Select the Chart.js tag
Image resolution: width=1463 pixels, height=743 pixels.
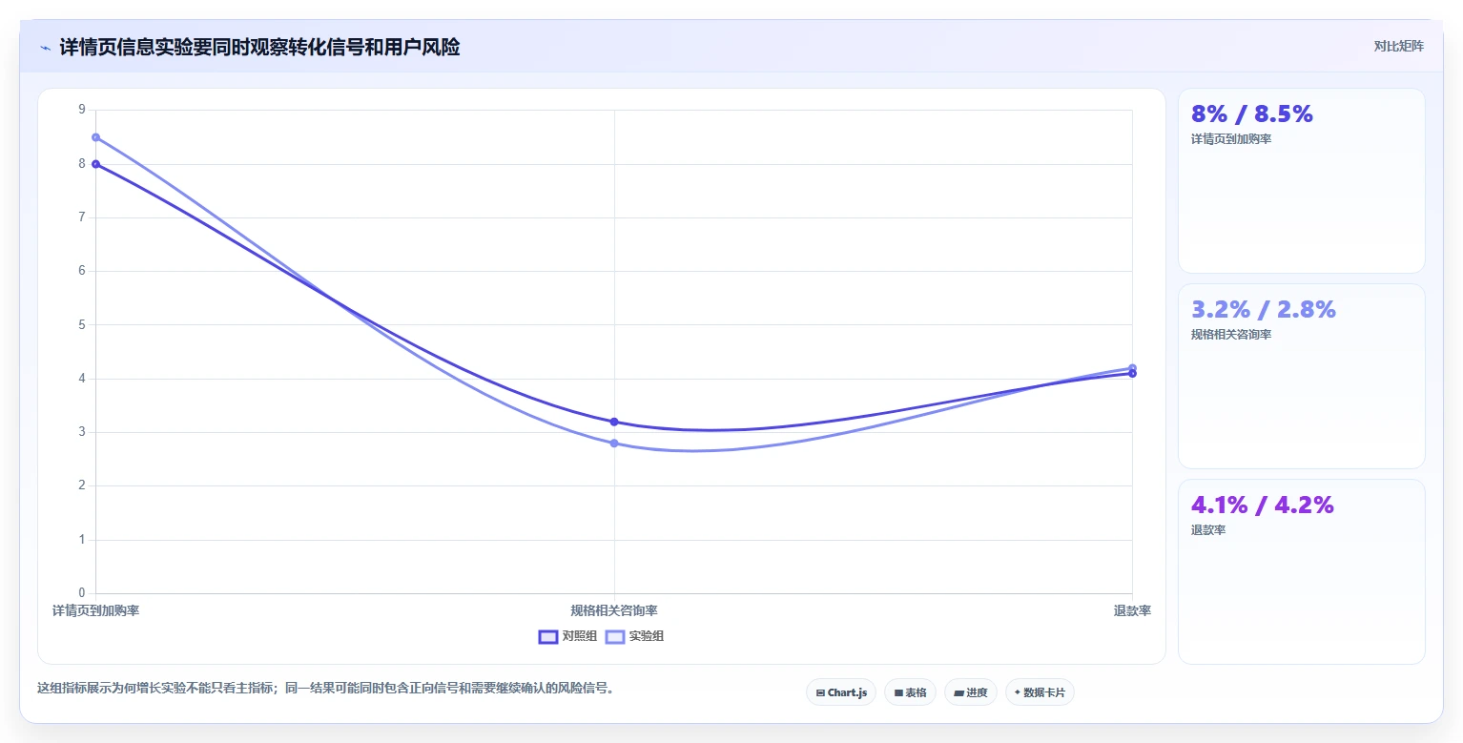coord(841,692)
